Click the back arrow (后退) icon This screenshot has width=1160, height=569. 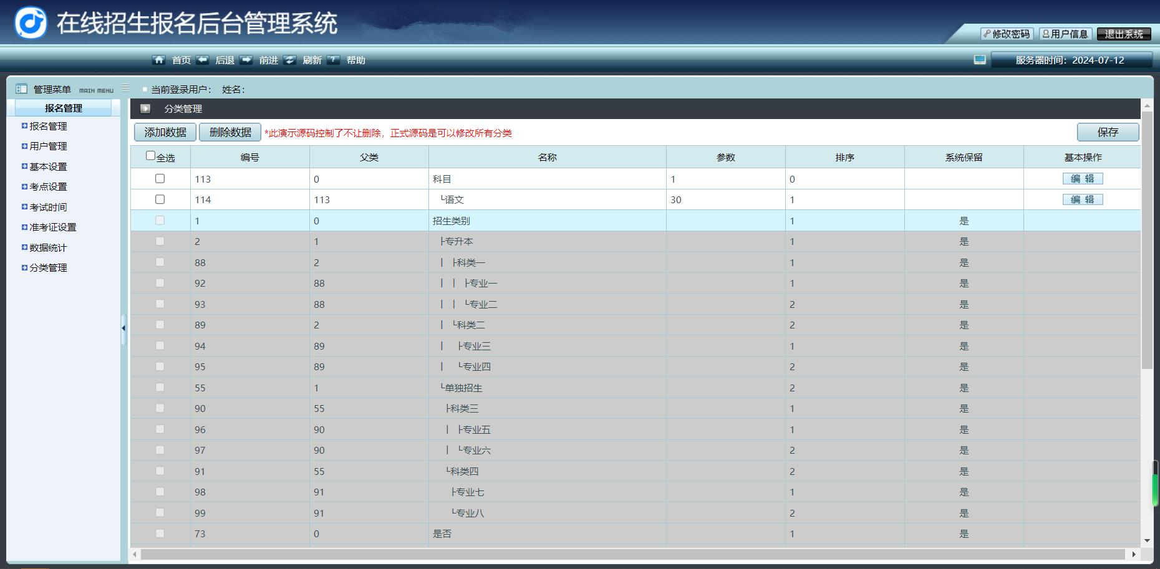(202, 60)
